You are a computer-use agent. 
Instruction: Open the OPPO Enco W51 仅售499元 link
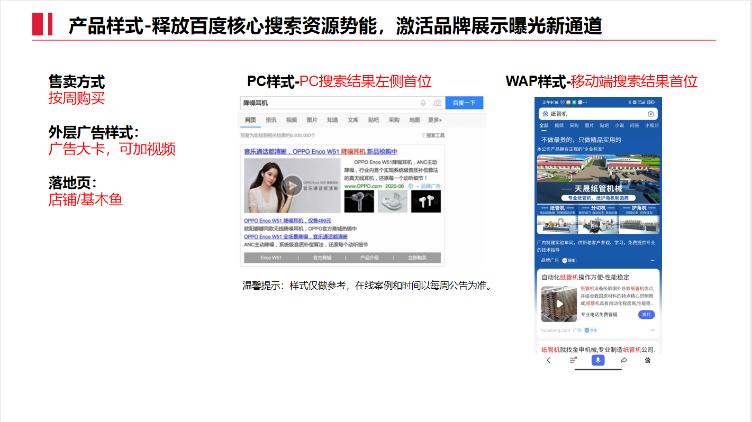287,221
